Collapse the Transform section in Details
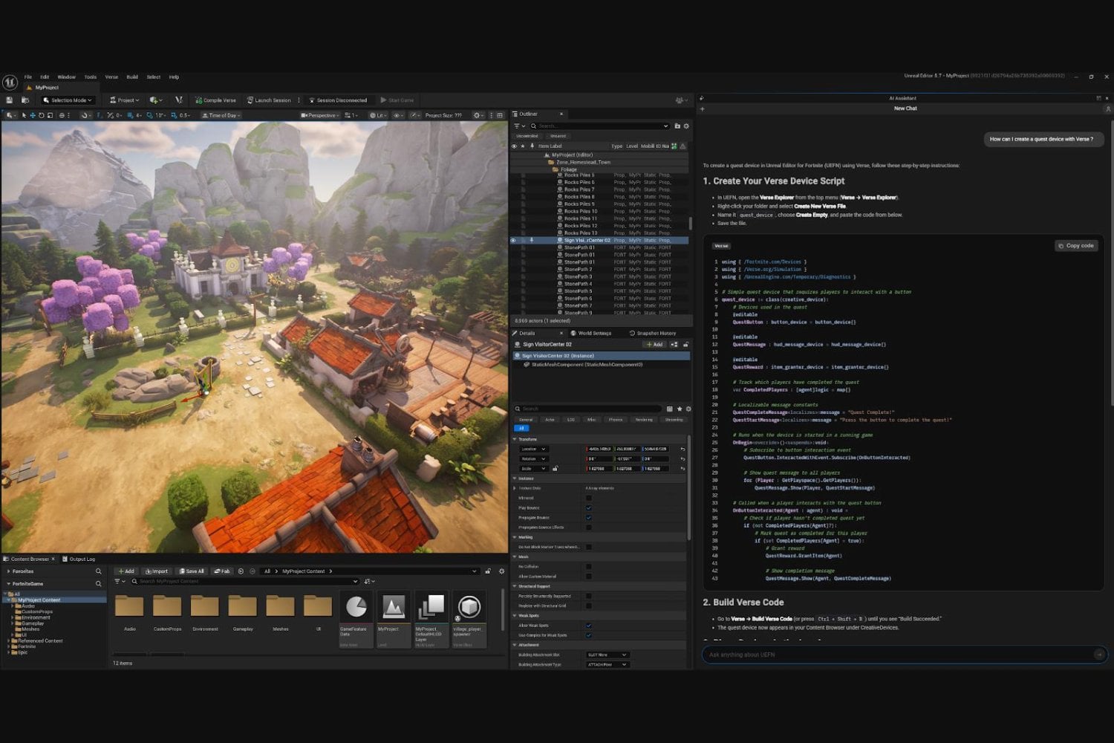This screenshot has height=743, width=1114. tap(515, 439)
